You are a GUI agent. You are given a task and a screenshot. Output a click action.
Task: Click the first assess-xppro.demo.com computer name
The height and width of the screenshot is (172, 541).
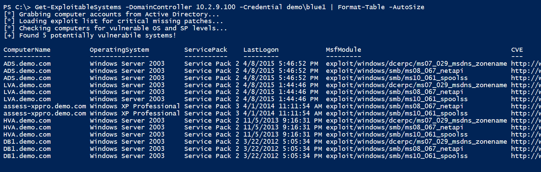(45, 106)
